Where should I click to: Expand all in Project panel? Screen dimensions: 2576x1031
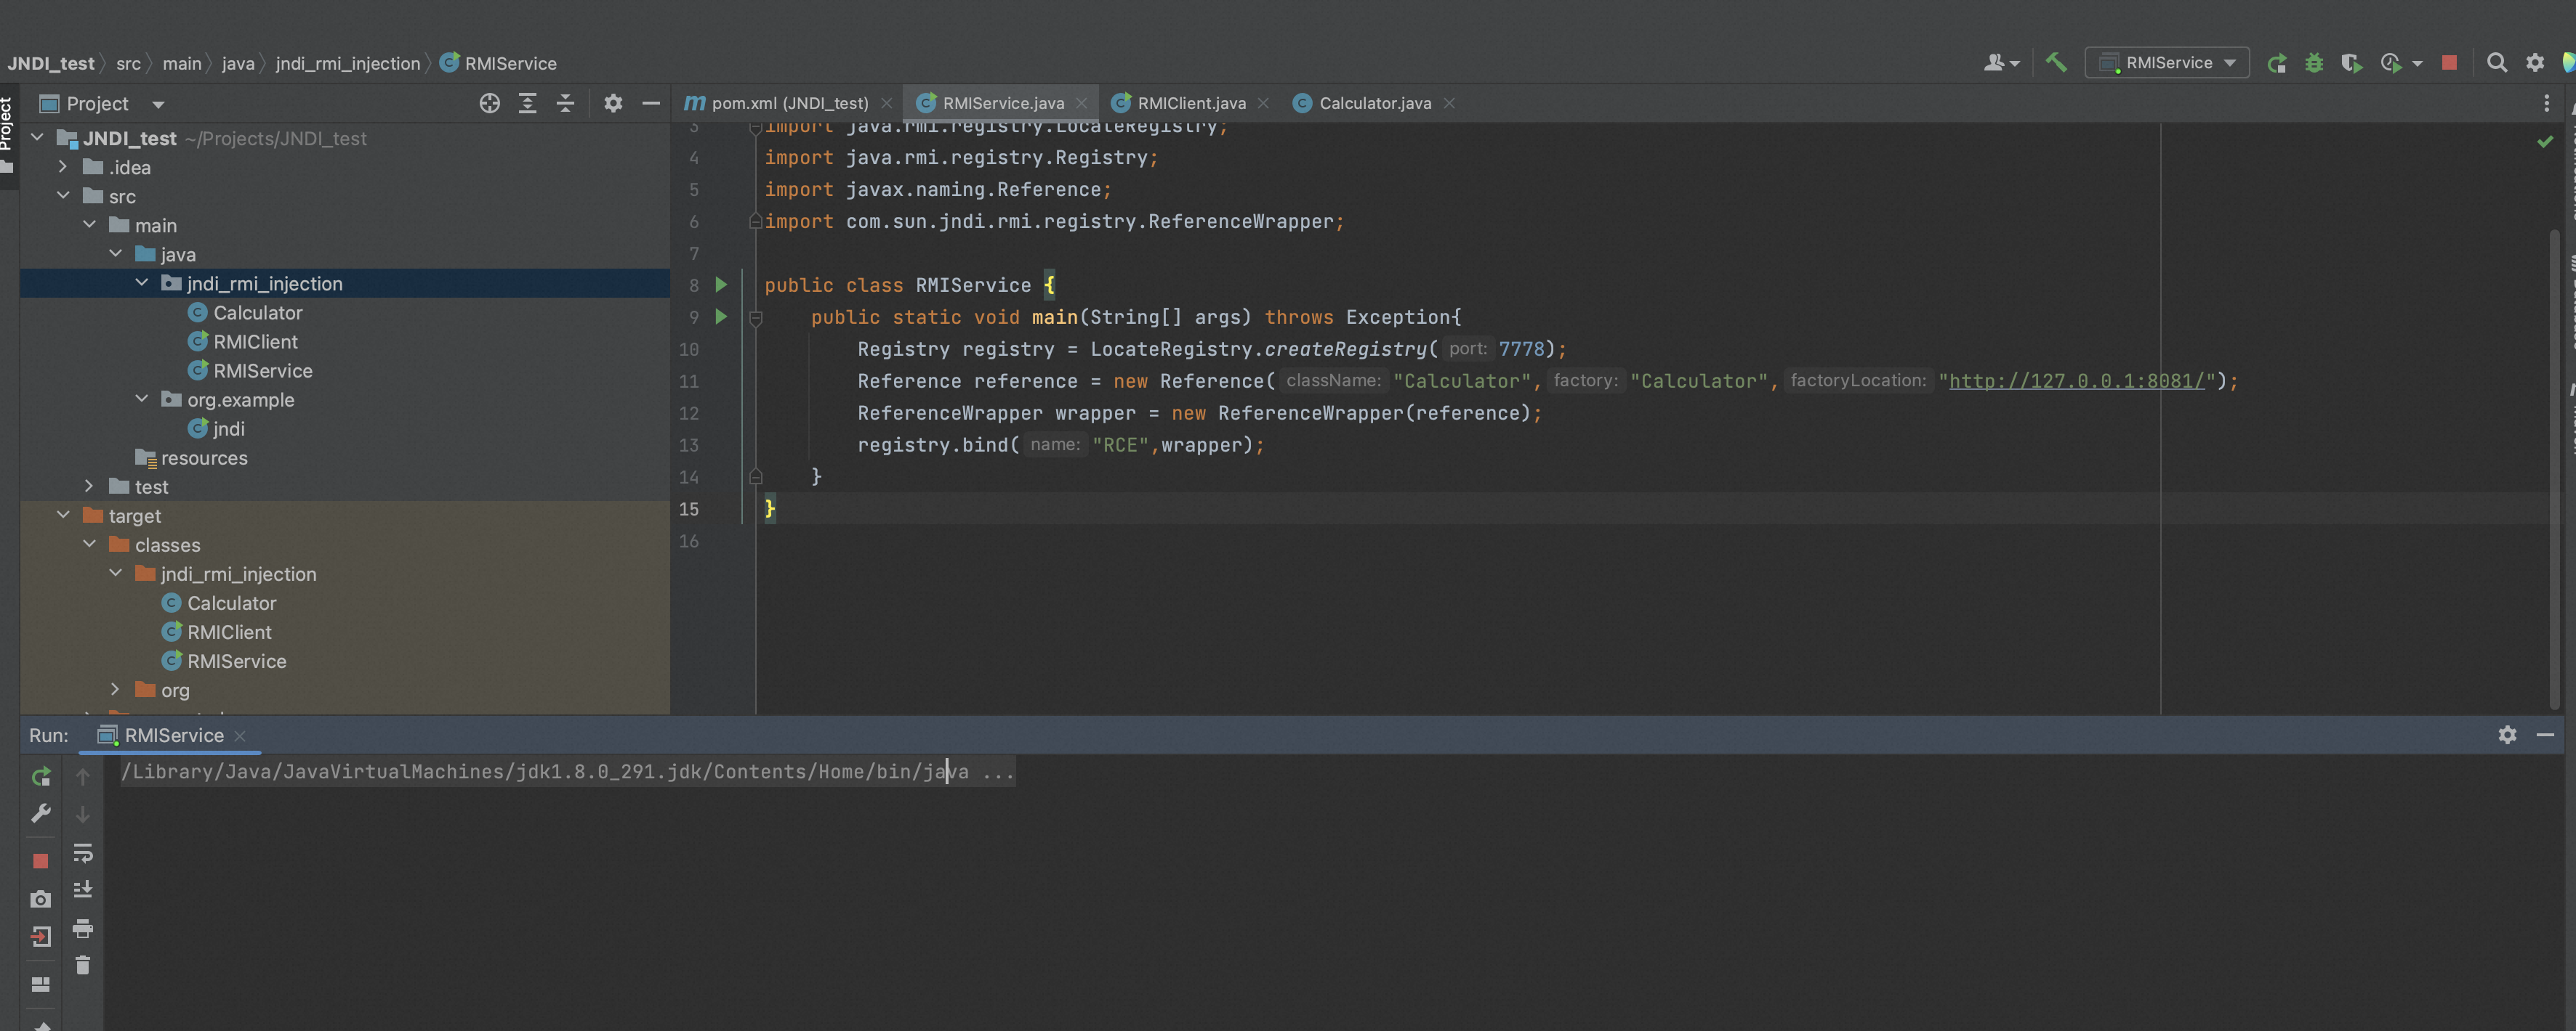pyautogui.click(x=527, y=103)
